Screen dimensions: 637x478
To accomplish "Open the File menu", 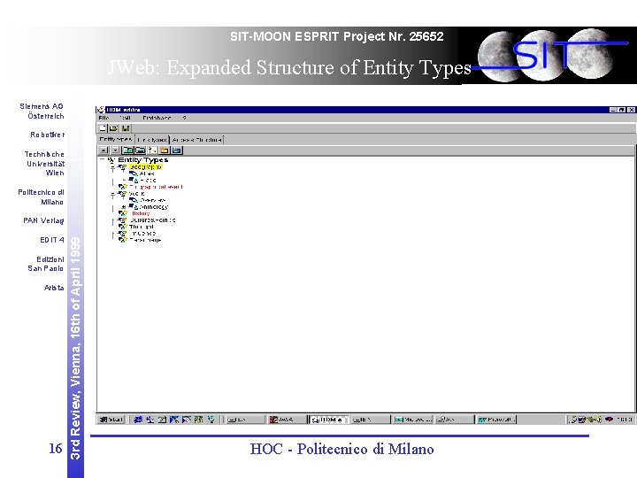I will [104, 118].
